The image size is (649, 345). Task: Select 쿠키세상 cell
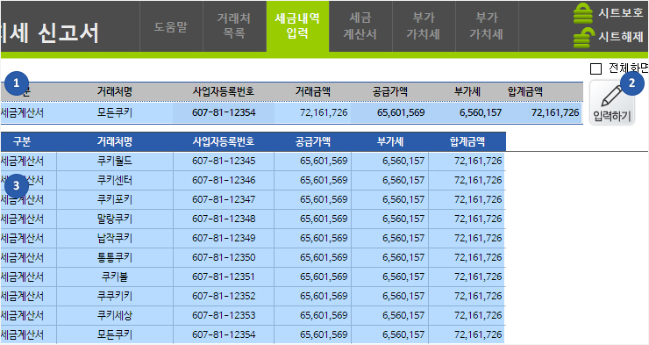[x=115, y=316]
